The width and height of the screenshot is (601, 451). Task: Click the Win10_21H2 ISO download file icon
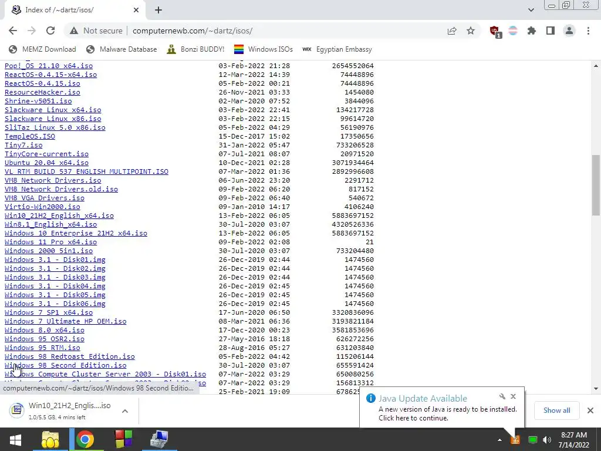pos(17,410)
